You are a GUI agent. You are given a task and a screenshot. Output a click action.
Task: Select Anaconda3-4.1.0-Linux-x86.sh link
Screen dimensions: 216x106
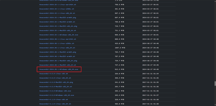coord(53,100)
